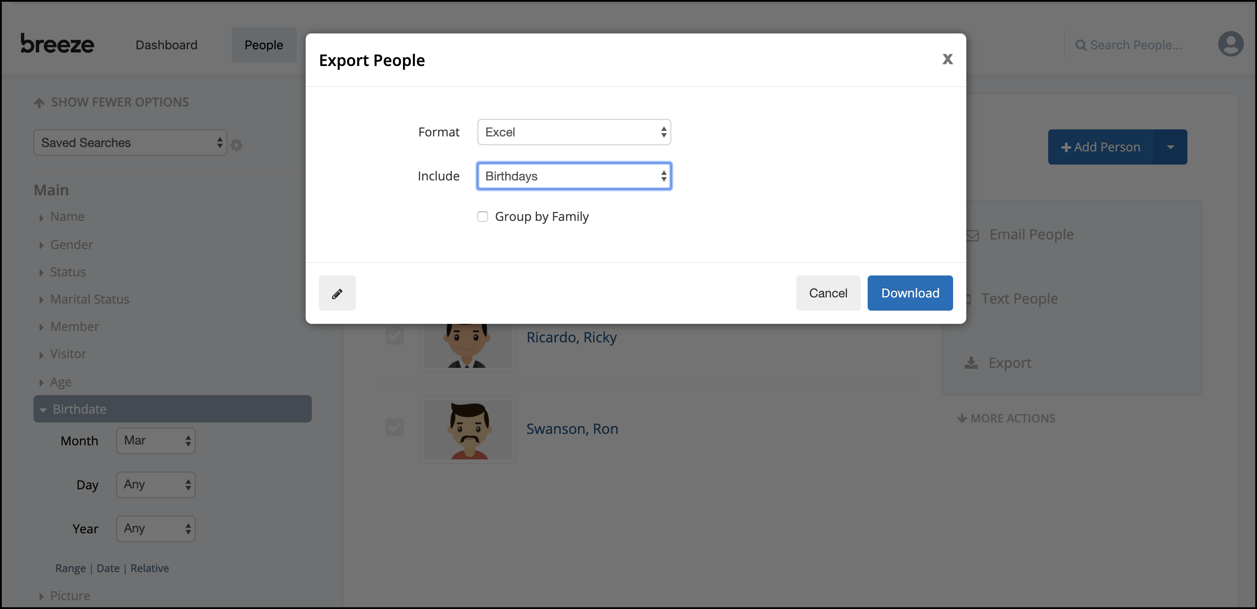Expand the Picture filter

click(64, 595)
